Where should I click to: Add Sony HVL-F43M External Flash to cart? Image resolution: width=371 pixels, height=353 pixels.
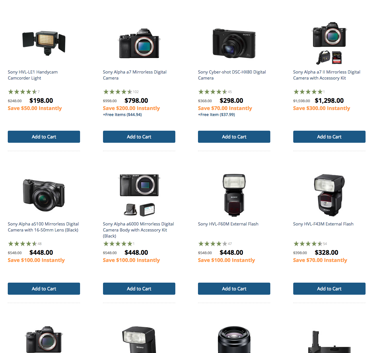[329, 289]
